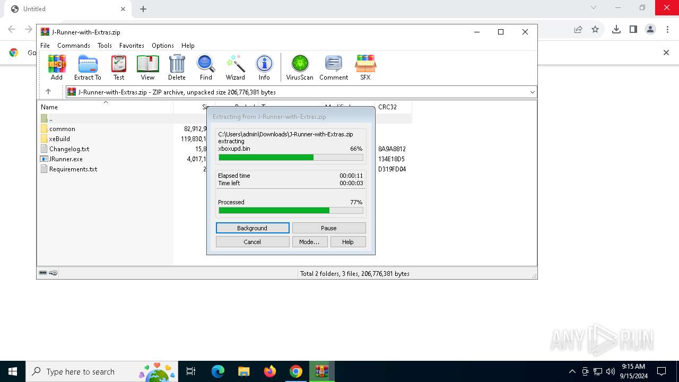
Task: Go up one folder level arrow
Action: click(x=48, y=92)
